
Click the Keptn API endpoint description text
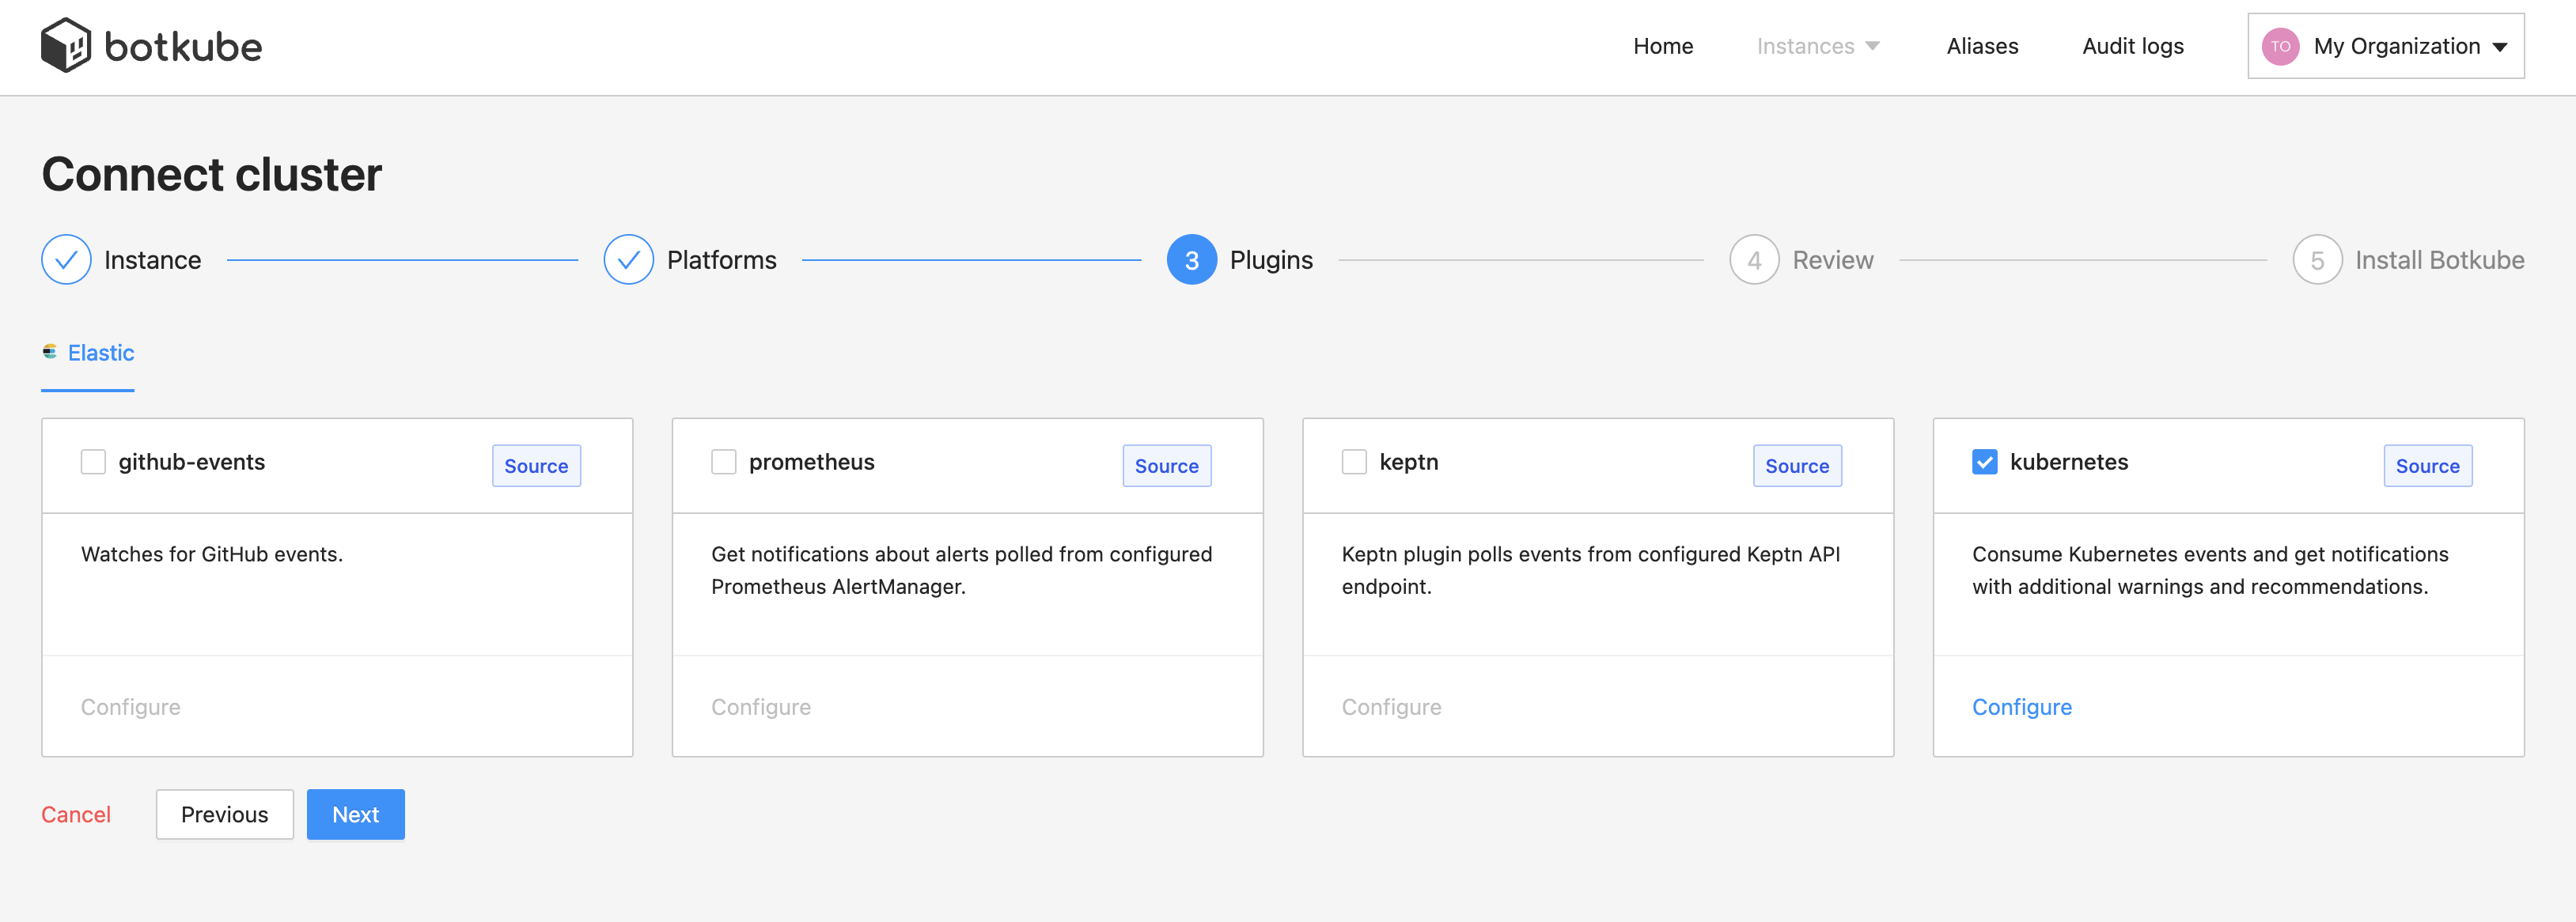pyautogui.click(x=1591, y=570)
